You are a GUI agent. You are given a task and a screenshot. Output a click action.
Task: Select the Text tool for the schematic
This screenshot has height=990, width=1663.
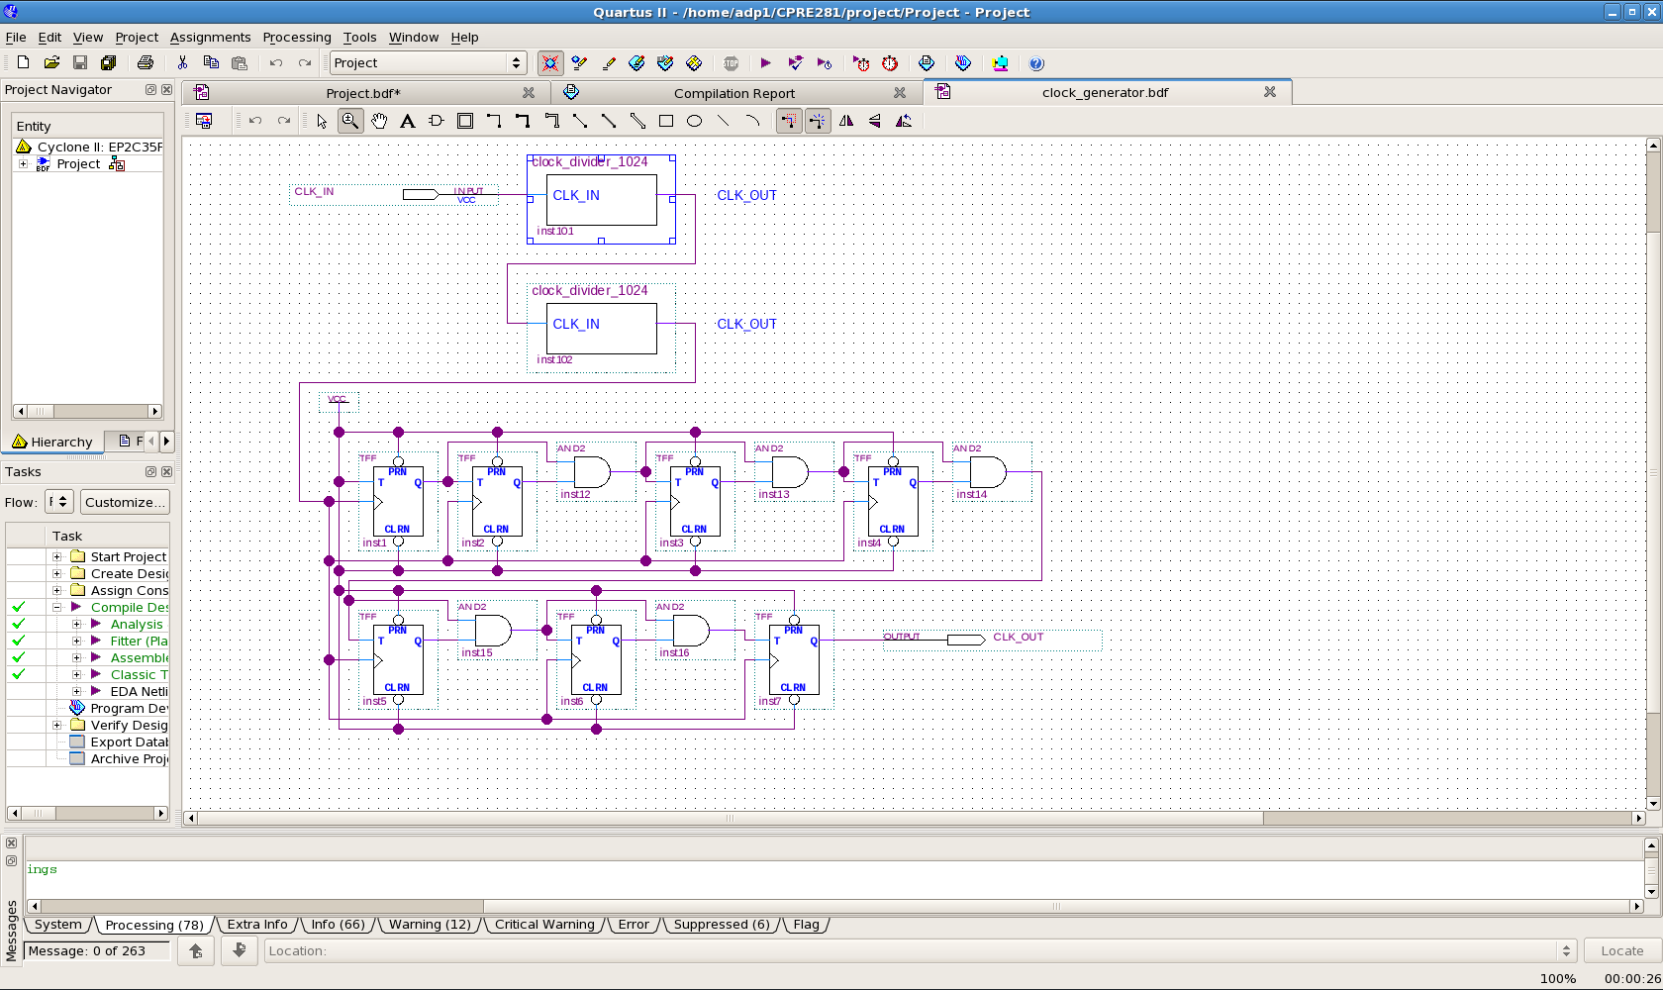[x=408, y=120]
